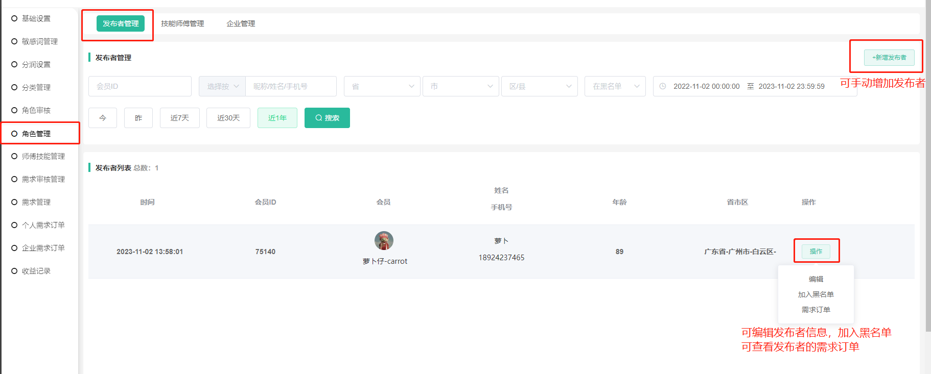The height and width of the screenshot is (374, 931).
Task: Select 分类管理 in the sidebar
Action: coord(36,87)
